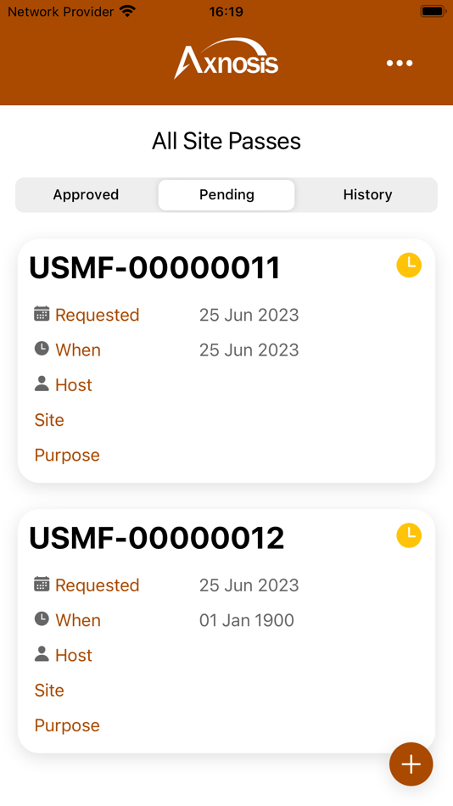Open site pass USMF-00000012

226,631
